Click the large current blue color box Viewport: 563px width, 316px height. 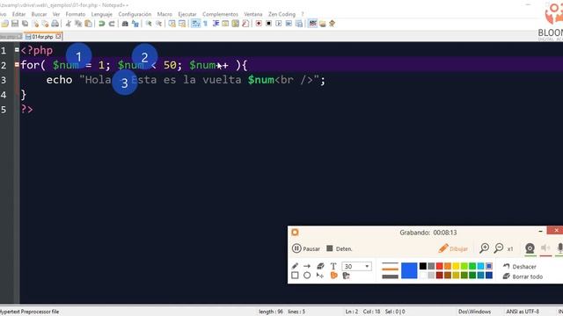point(409,270)
